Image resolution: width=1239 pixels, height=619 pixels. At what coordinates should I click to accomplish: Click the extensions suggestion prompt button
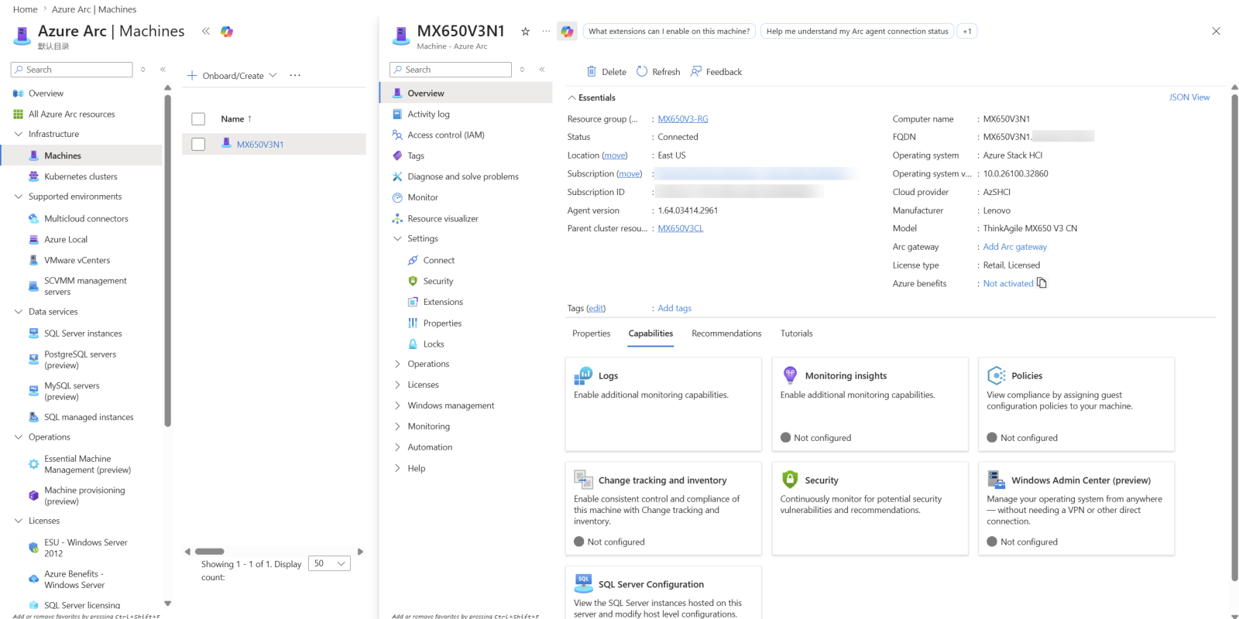[x=668, y=31]
